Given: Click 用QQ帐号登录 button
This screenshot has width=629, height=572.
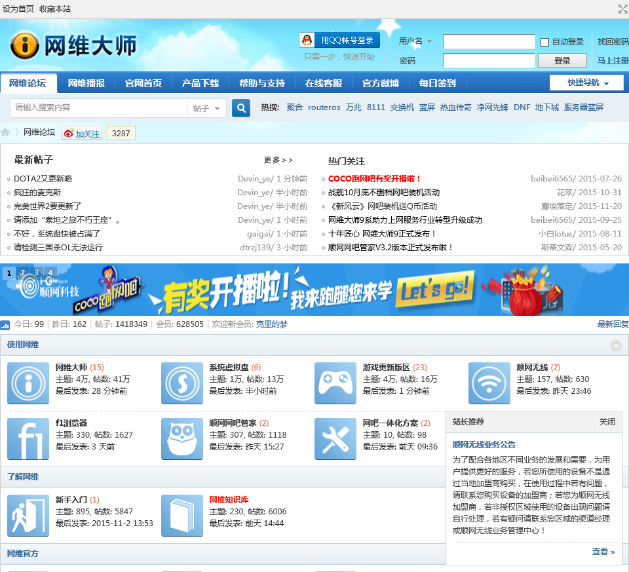Looking at the screenshot, I should coord(339,40).
